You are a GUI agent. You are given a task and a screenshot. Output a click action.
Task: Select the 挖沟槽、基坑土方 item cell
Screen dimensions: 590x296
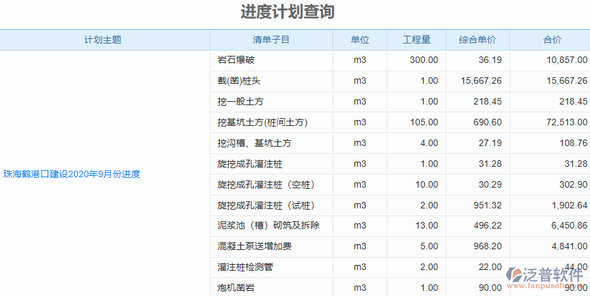coord(272,143)
